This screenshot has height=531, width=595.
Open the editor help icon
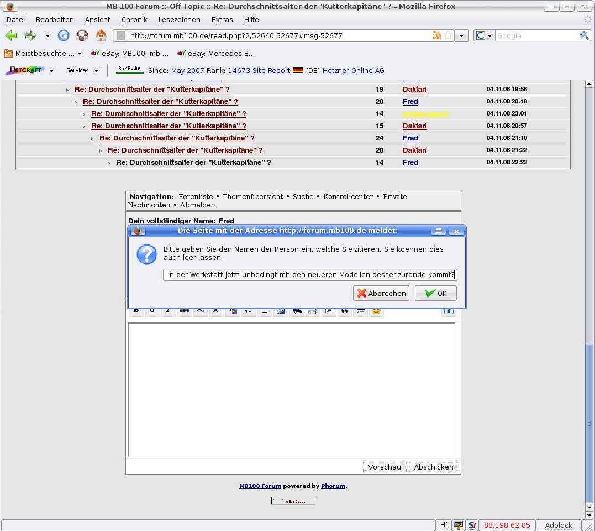click(448, 311)
